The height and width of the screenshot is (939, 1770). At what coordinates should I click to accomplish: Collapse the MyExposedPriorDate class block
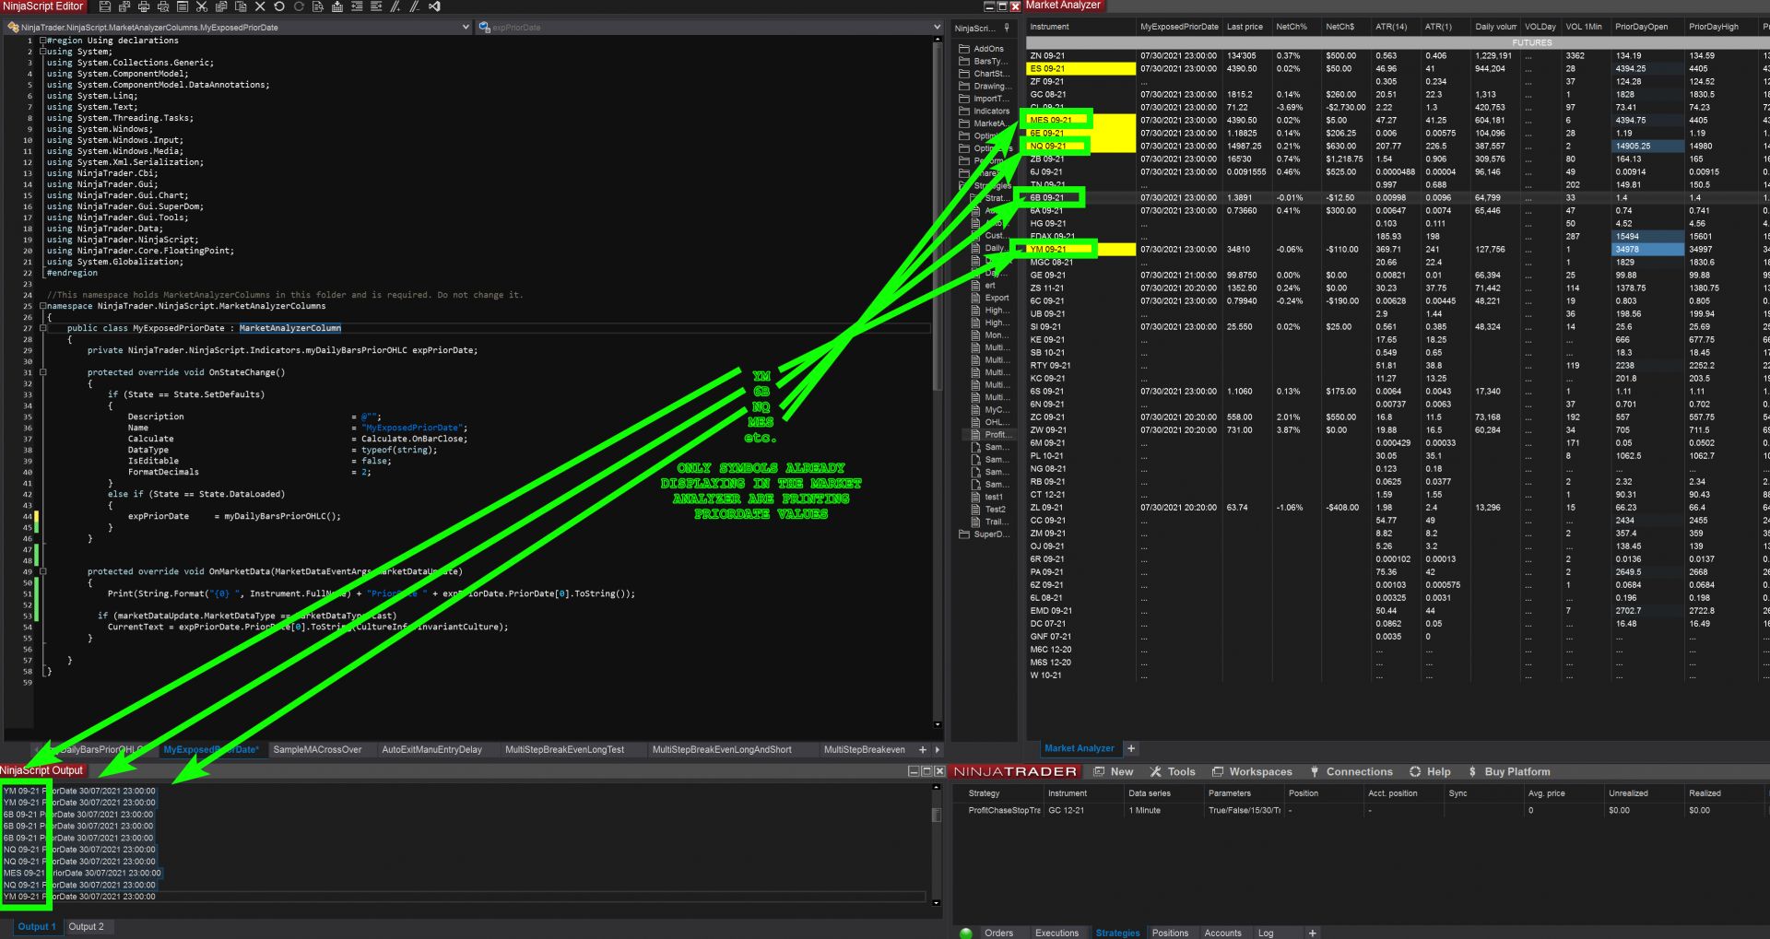(x=42, y=328)
